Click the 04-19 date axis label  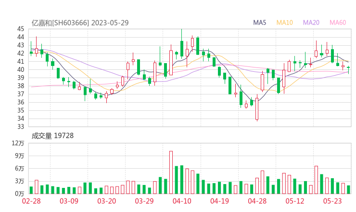click(219, 201)
